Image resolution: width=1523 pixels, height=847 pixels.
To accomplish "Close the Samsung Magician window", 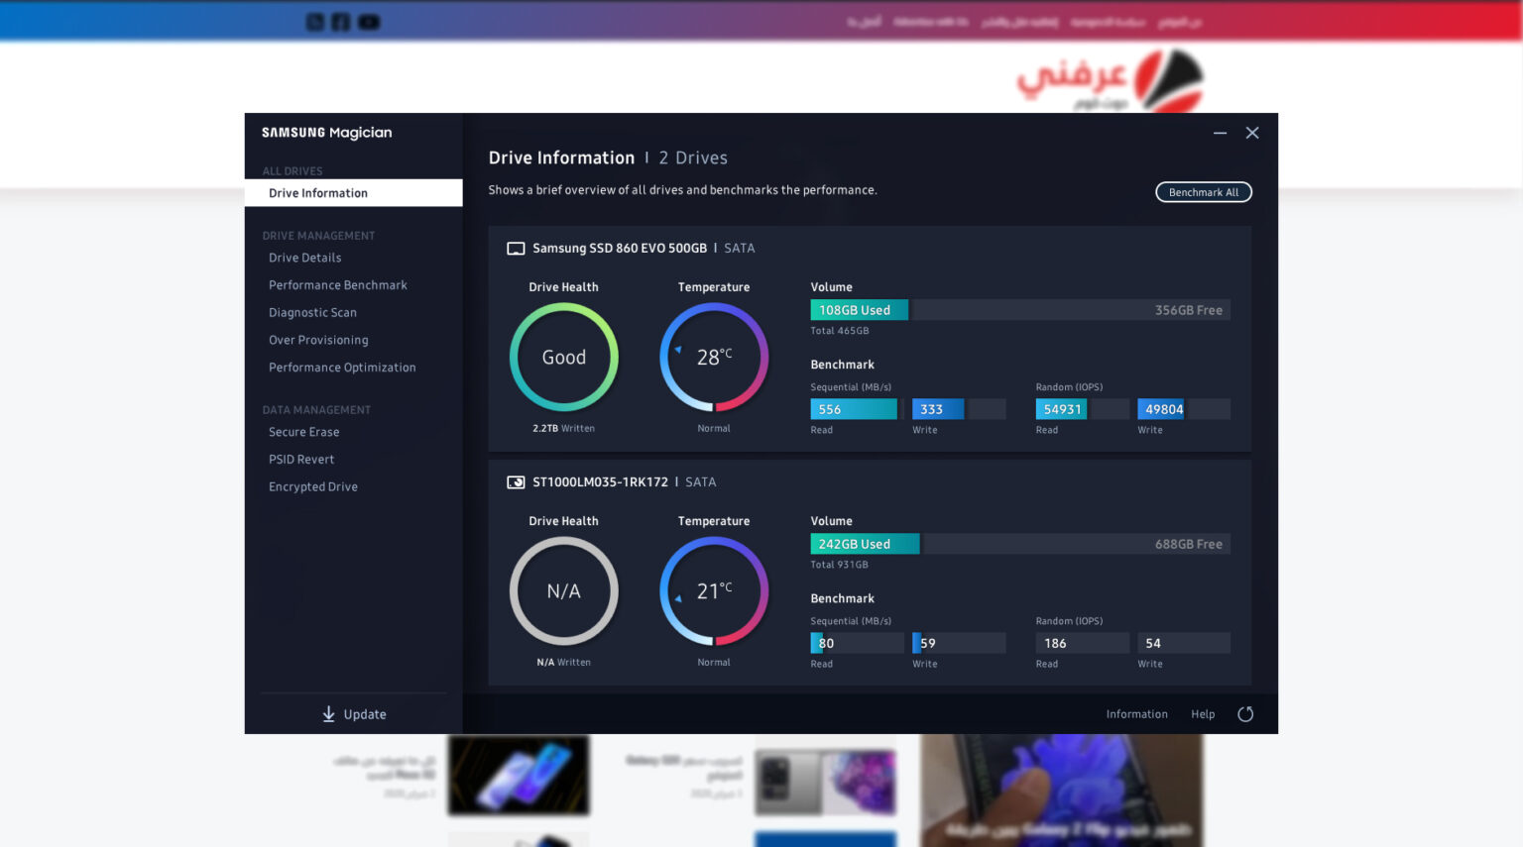I will tap(1252, 133).
